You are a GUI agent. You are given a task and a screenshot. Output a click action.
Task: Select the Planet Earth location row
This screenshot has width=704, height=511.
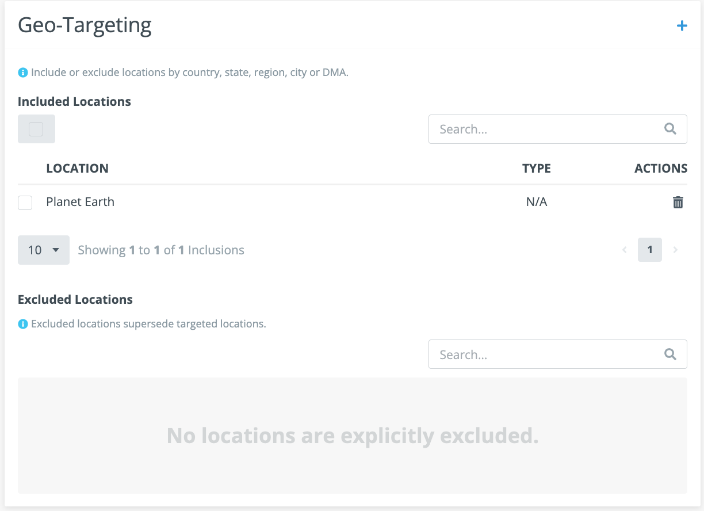click(x=353, y=202)
